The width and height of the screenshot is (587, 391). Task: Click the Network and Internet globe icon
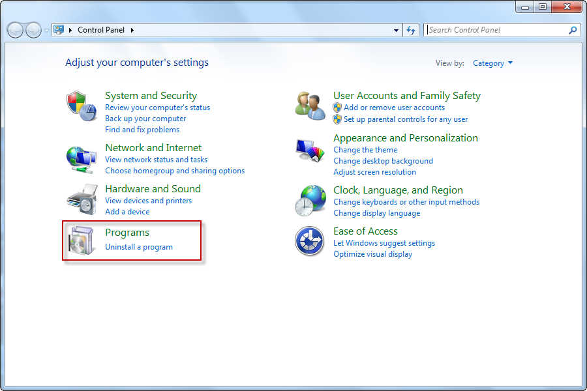coord(82,160)
